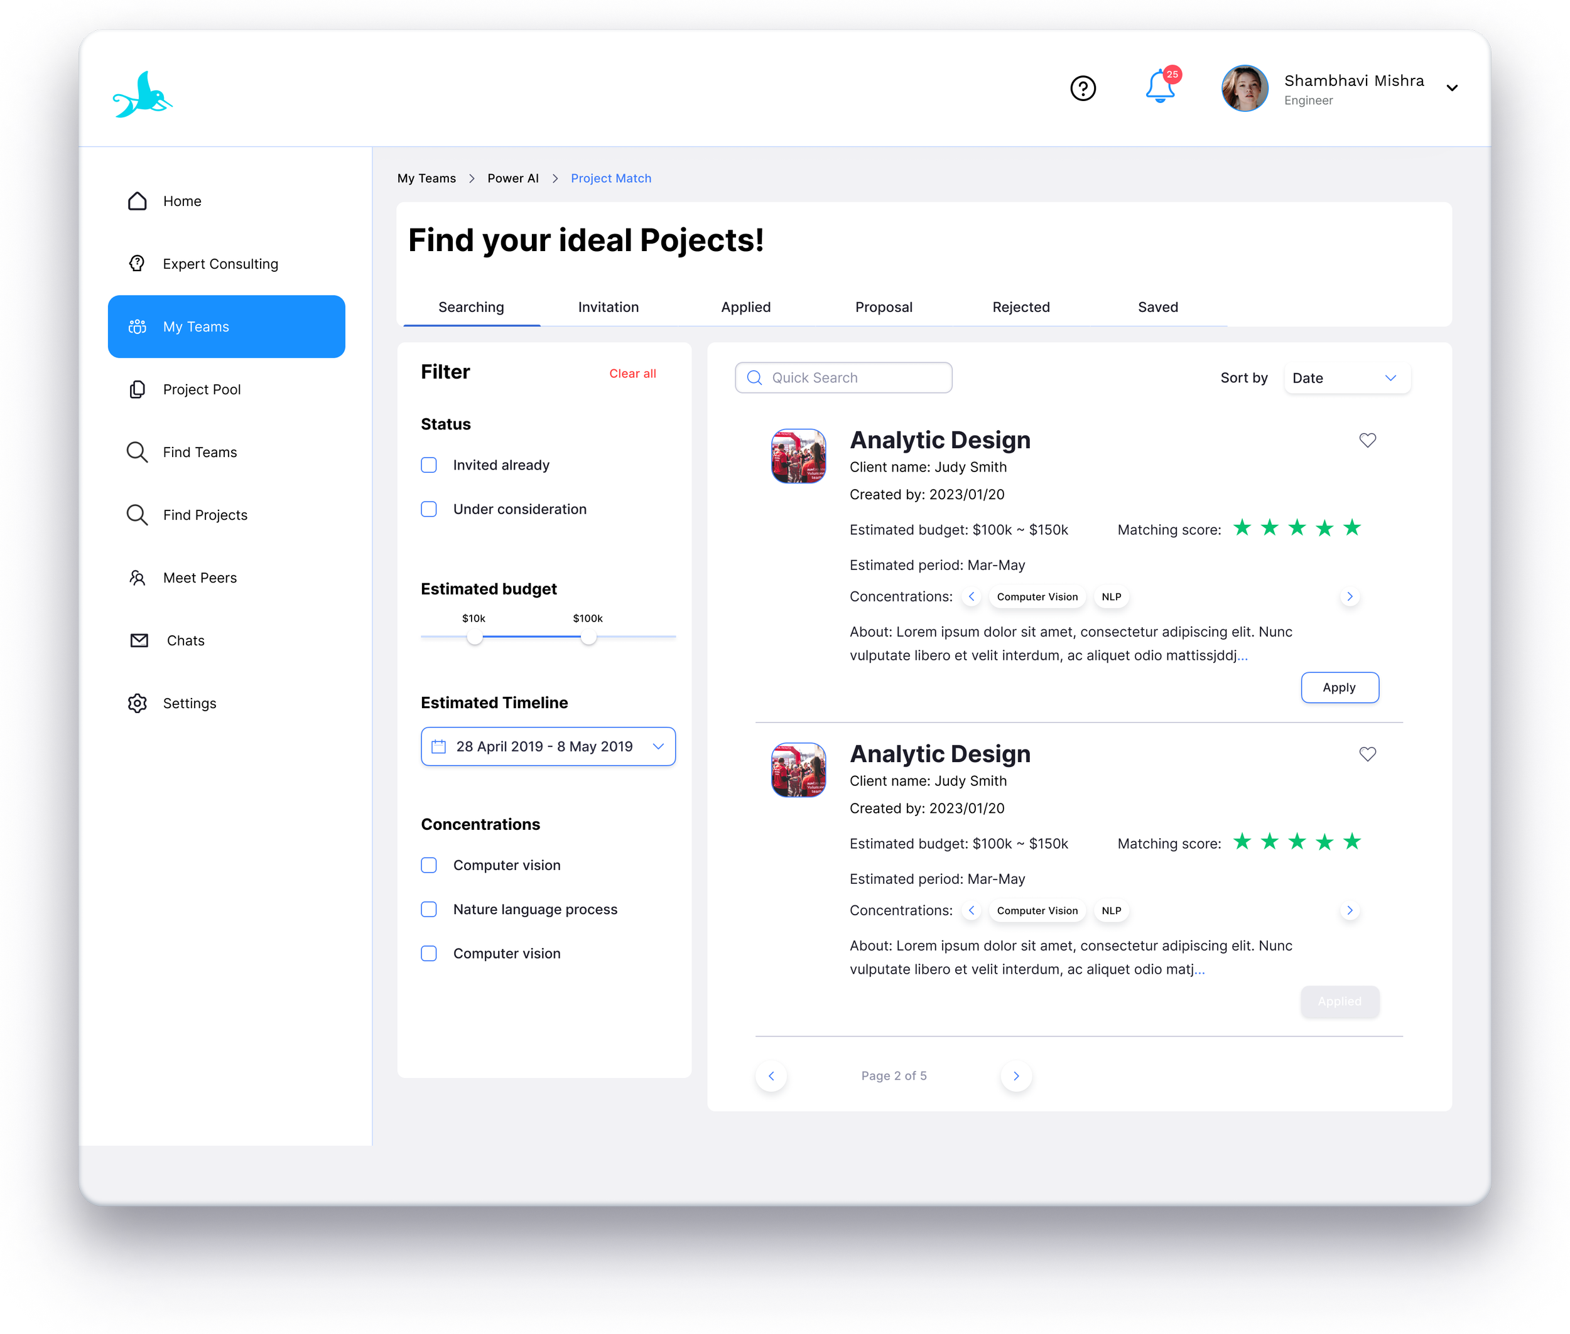
Task: Switch to the Invitation tab
Action: click(609, 307)
